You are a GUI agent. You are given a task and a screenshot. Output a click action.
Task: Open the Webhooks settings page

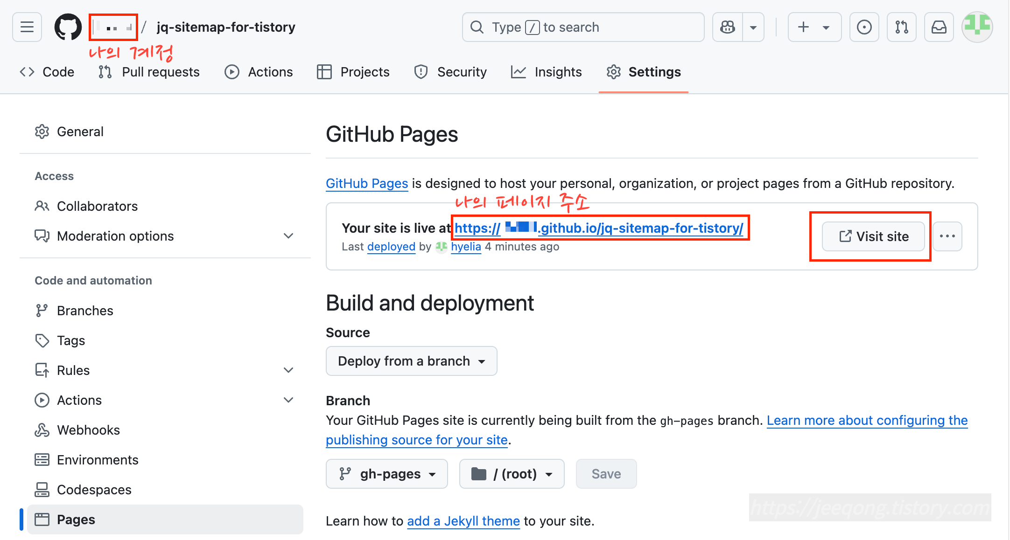88,430
